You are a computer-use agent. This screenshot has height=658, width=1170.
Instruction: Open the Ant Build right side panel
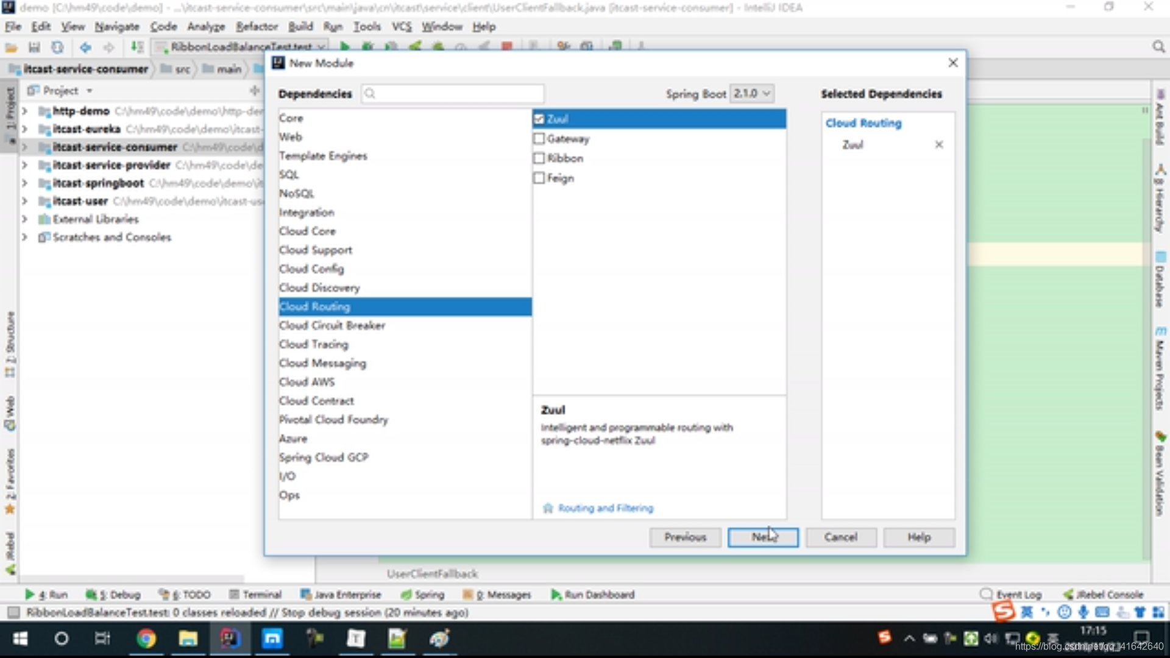1160,117
